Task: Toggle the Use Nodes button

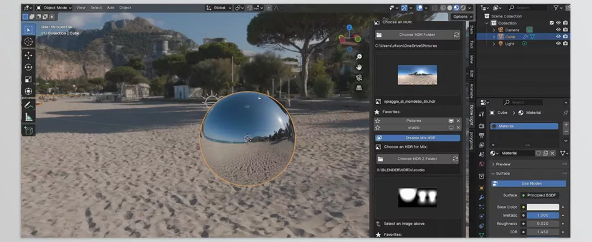Action: point(528,184)
